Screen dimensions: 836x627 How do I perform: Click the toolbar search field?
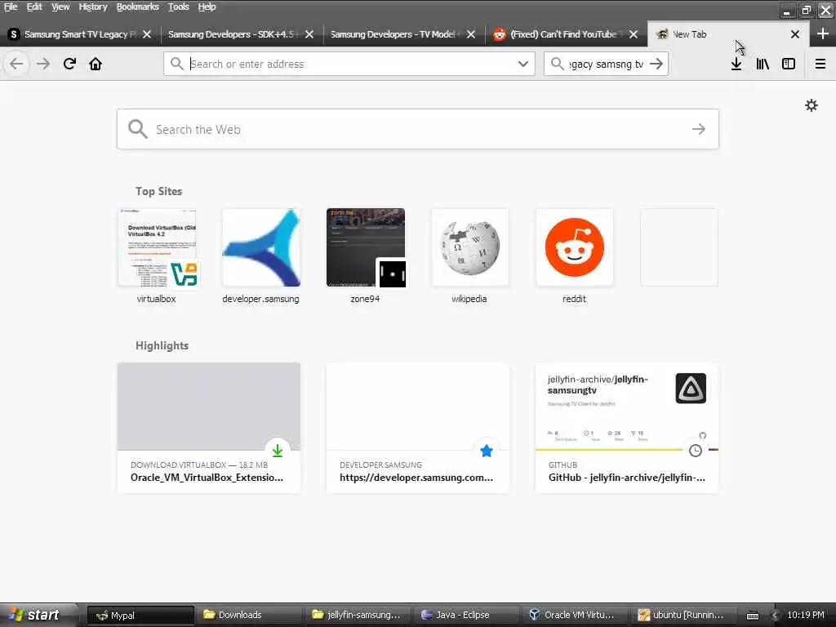coord(607,64)
